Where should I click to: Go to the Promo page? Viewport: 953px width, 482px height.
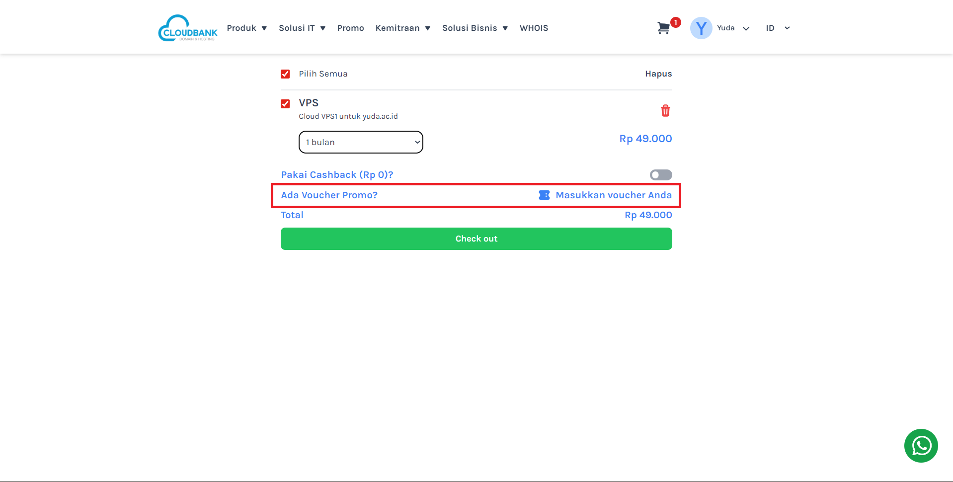pos(350,28)
